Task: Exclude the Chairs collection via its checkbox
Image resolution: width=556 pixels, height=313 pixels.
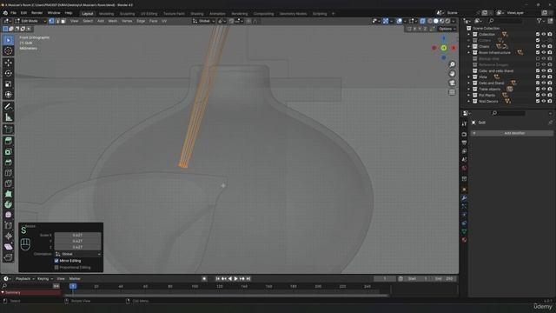Action: pyautogui.click(x=538, y=46)
